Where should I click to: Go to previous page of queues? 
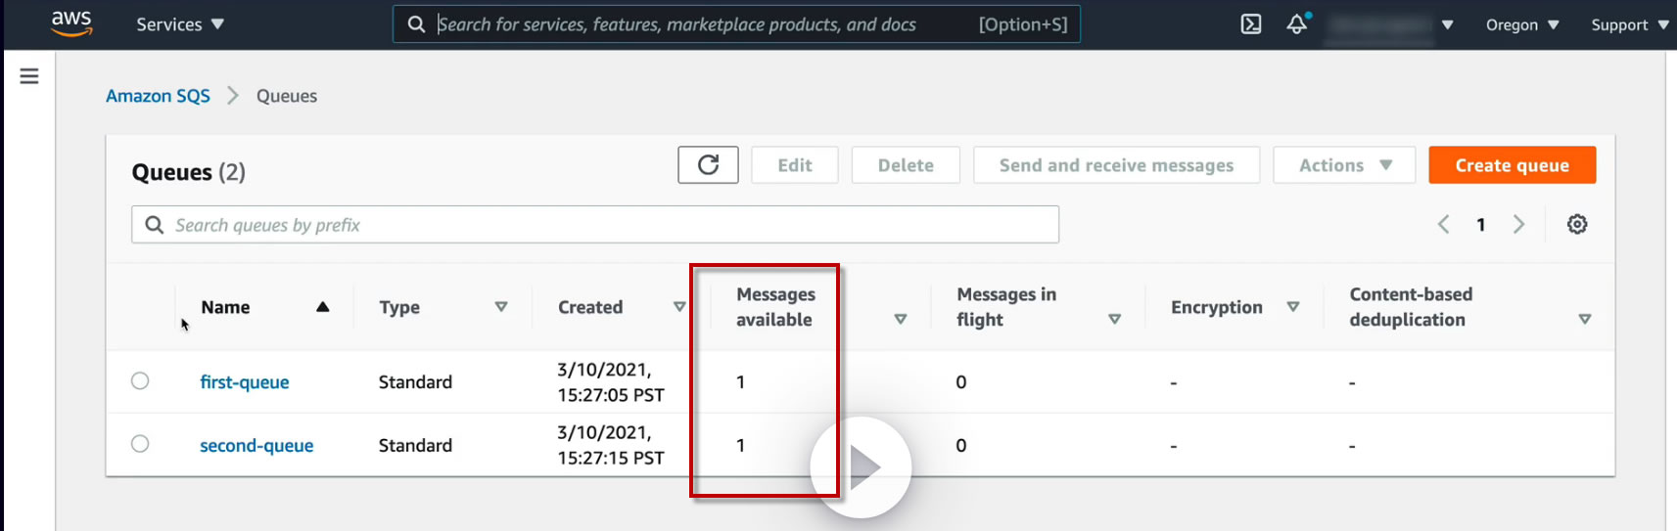1443,224
